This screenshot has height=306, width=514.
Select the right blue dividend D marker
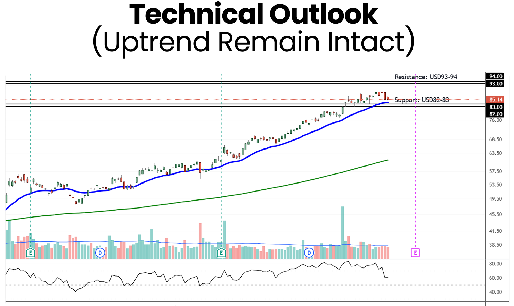pyautogui.click(x=309, y=253)
